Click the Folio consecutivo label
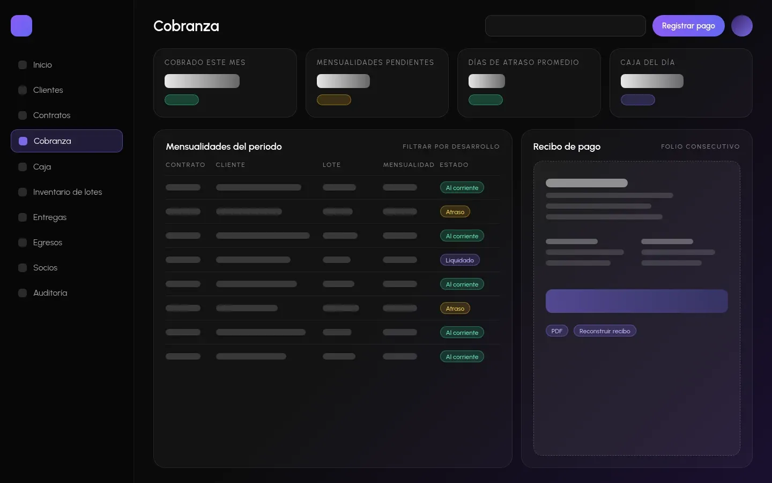 (700, 147)
